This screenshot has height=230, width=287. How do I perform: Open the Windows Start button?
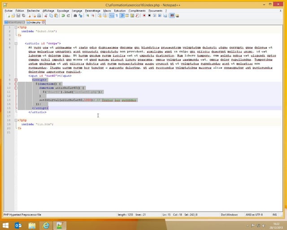click(x=5, y=226)
